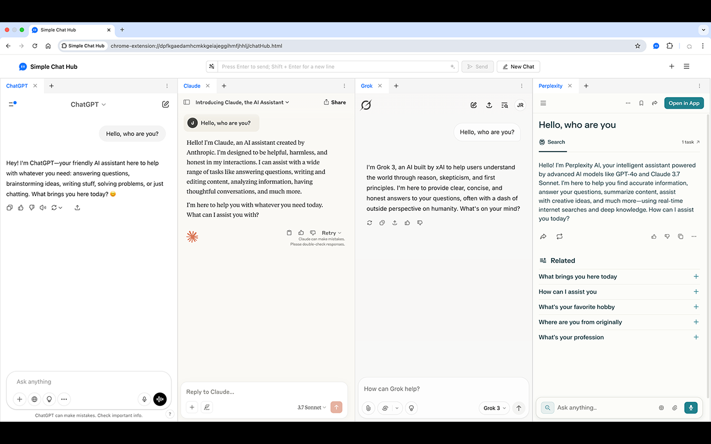Click the Perplexity panel vertical scrollbar
Image resolution: width=711 pixels, height=444 pixels.
pyautogui.click(x=708, y=255)
